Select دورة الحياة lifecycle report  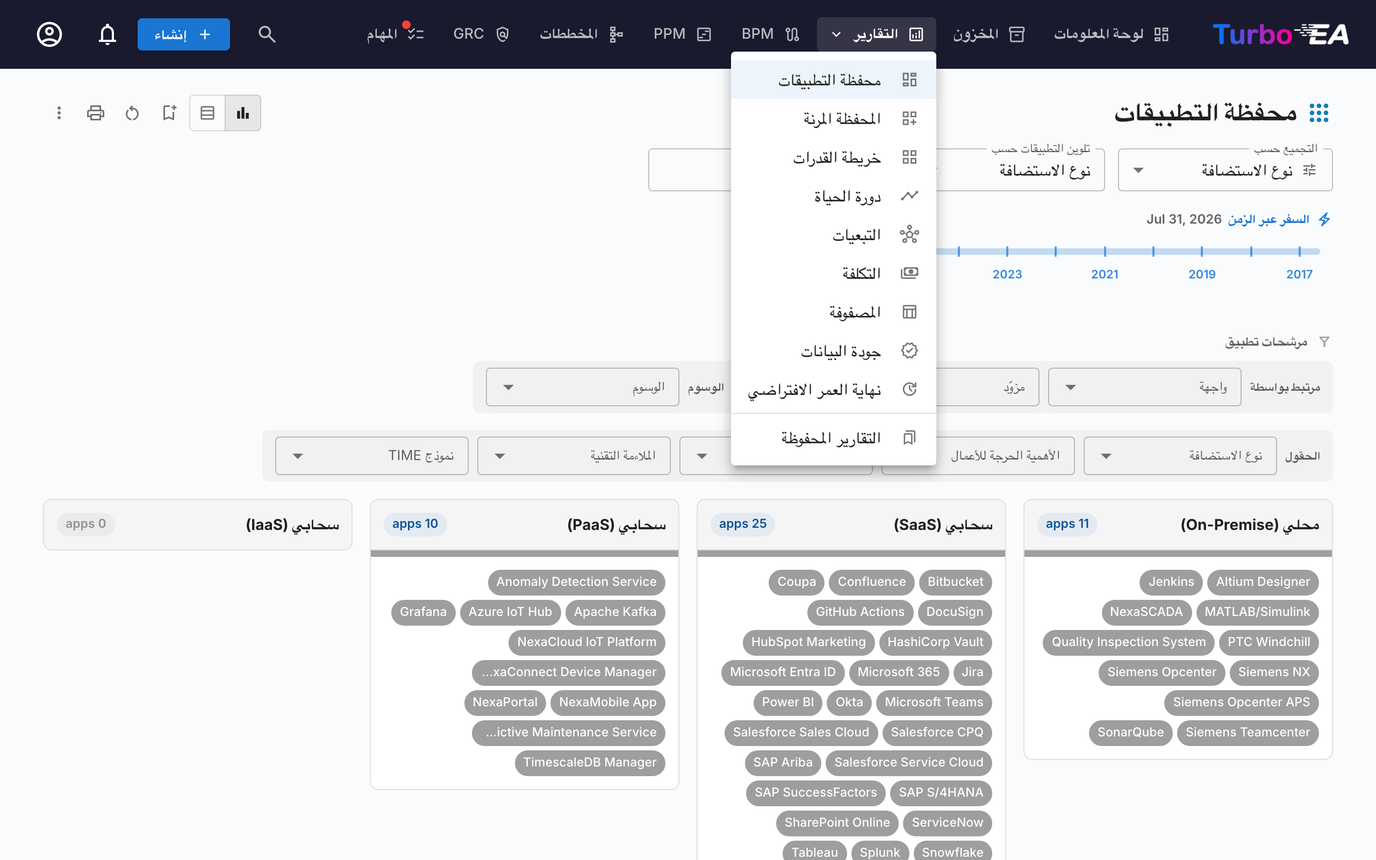tap(833, 196)
